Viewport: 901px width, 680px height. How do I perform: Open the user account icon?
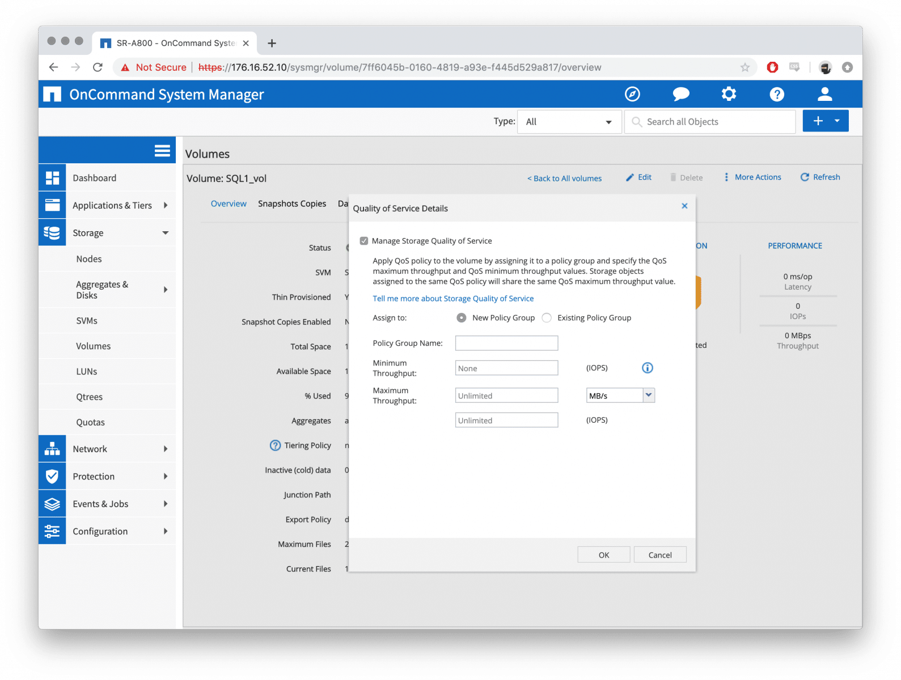pos(825,94)
